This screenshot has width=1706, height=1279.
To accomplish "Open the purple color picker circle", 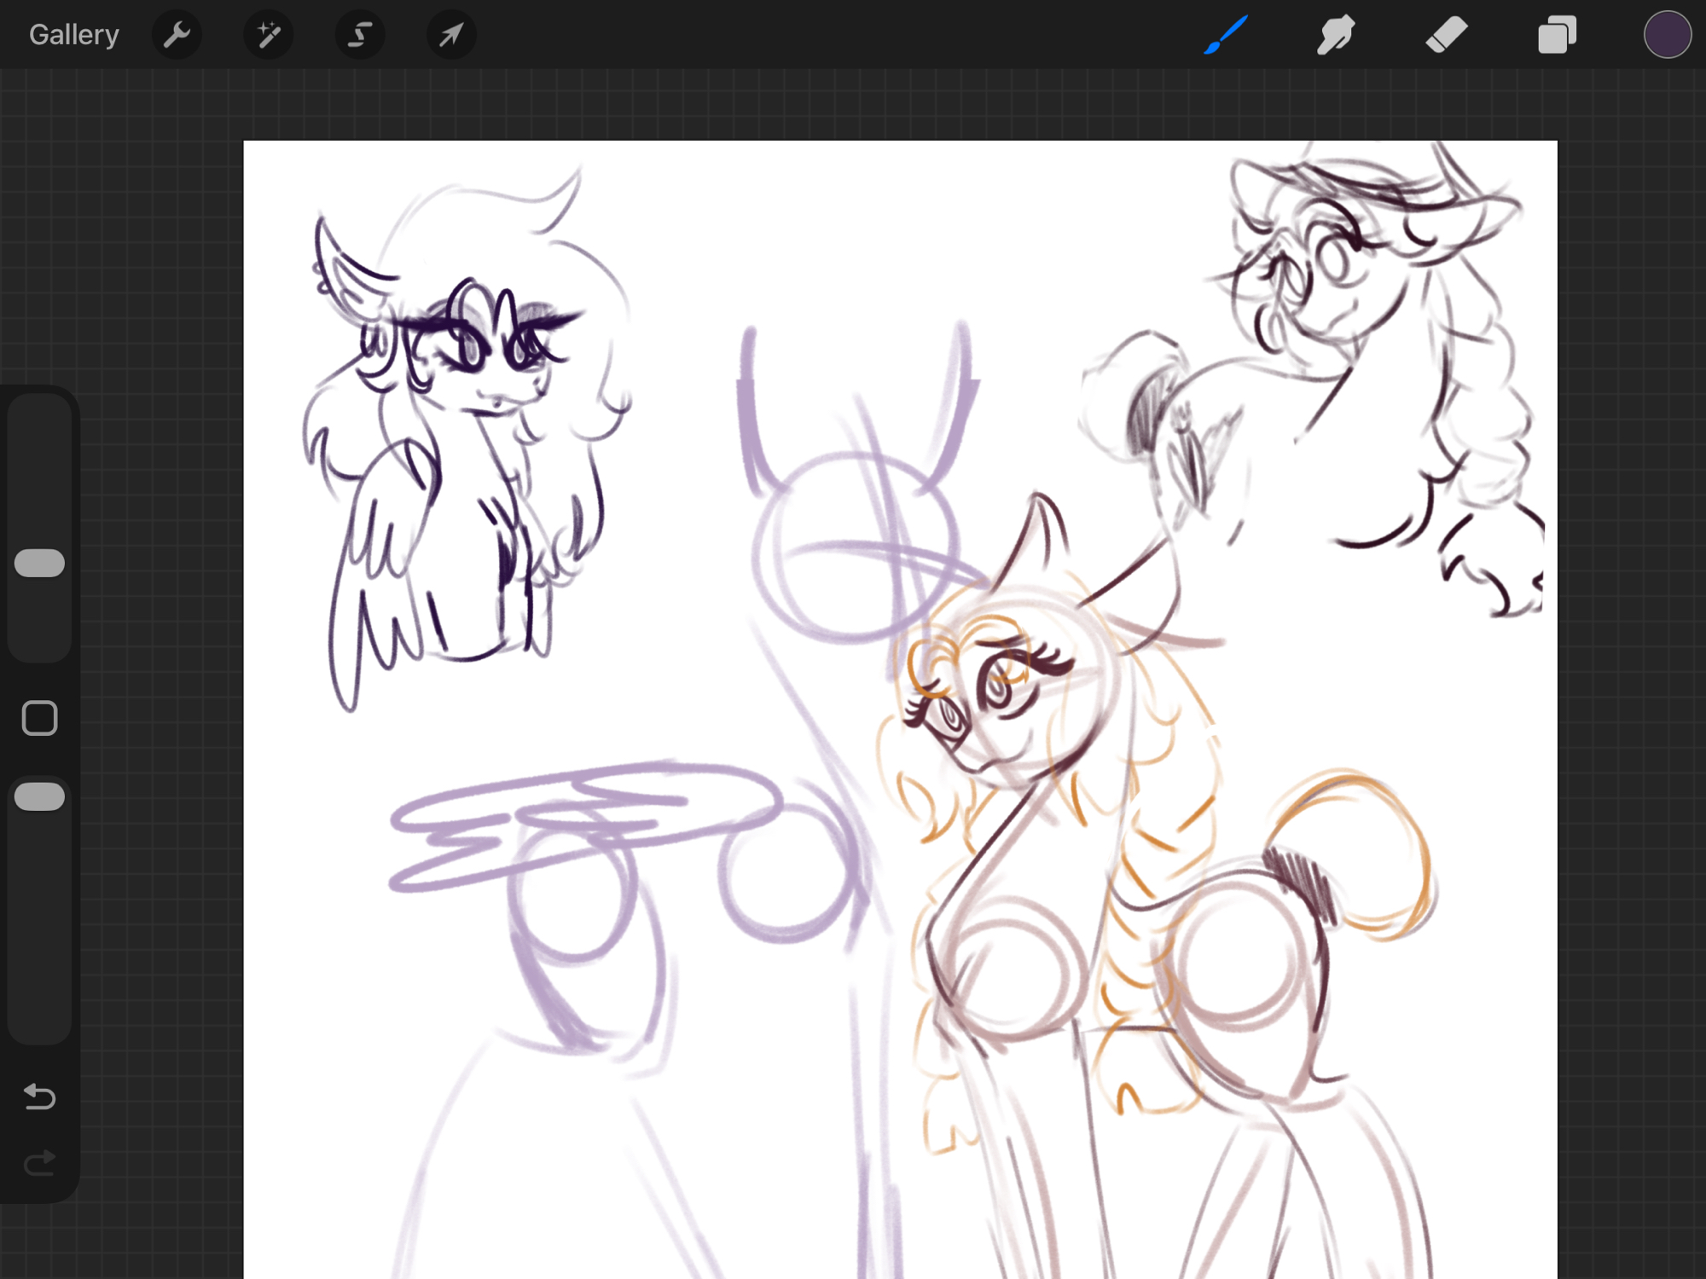I will click(x=1667, y=35).
